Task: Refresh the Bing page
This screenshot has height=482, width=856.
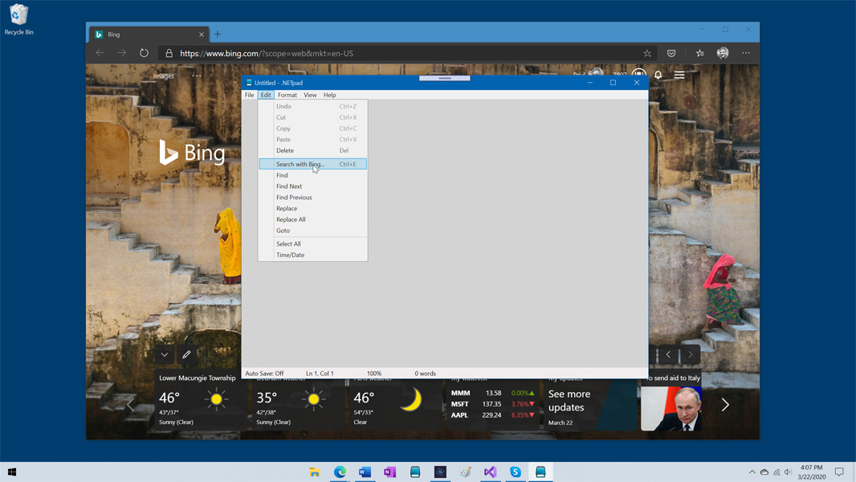Action: click(144, 53)
